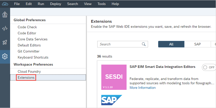Viewport: 216px width, 108px height.
Task: Switch to the SAP filter tab
Action: (197, 44)
